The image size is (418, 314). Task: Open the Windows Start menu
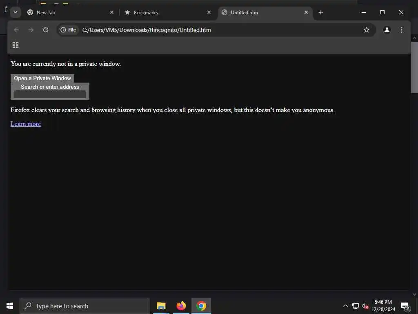point(10,306)
